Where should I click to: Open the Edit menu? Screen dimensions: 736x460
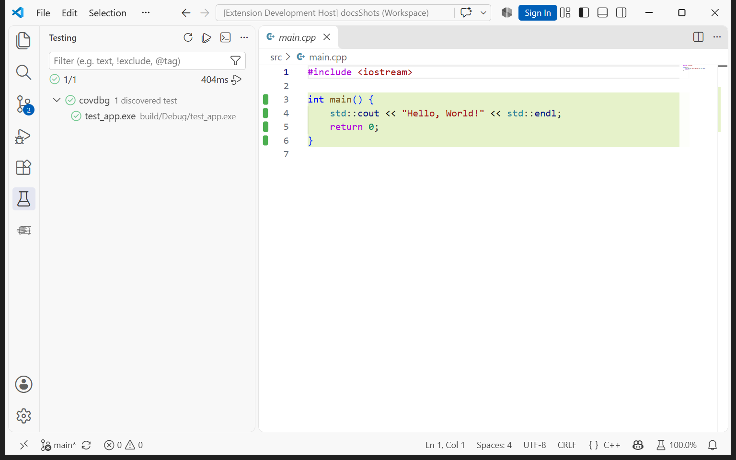point(69,13)
